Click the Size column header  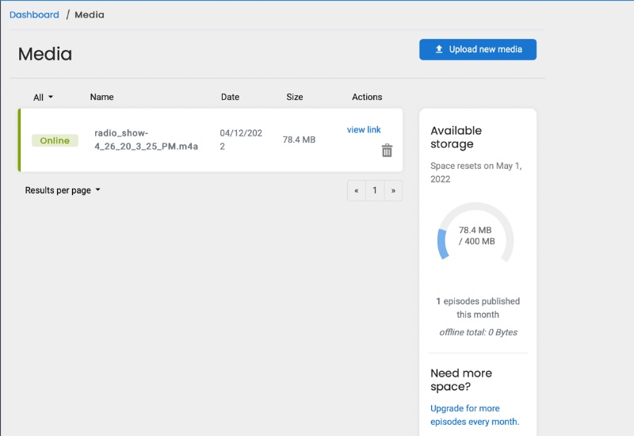[x=295, y=97]
